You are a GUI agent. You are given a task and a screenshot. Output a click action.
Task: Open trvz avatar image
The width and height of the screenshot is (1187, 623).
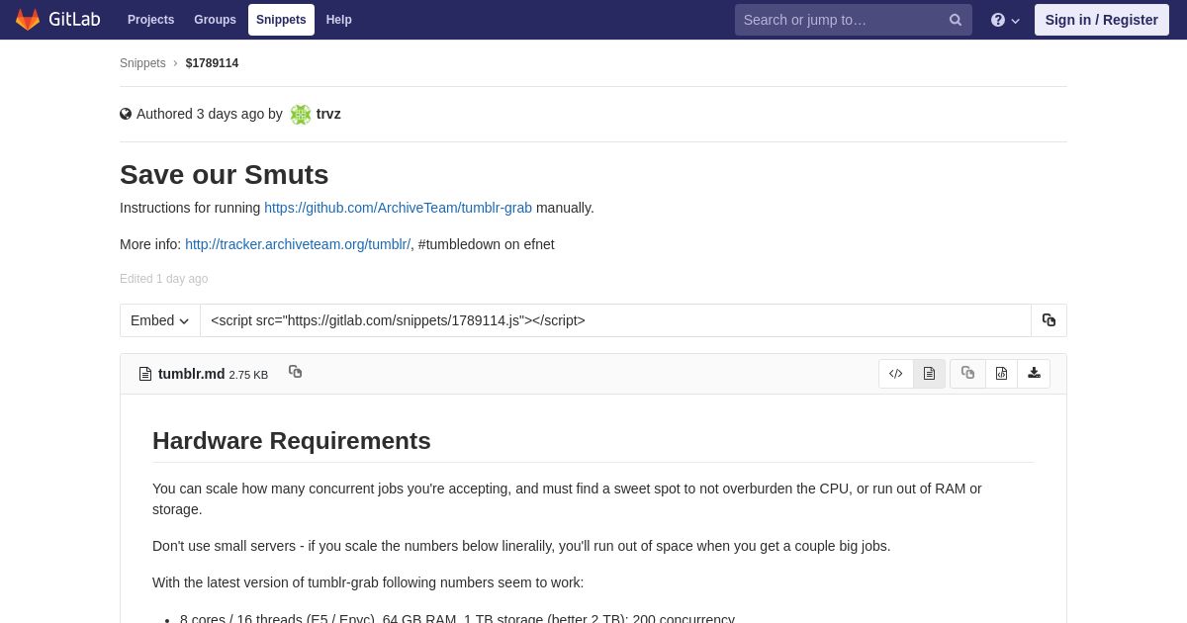coord(301,115)
